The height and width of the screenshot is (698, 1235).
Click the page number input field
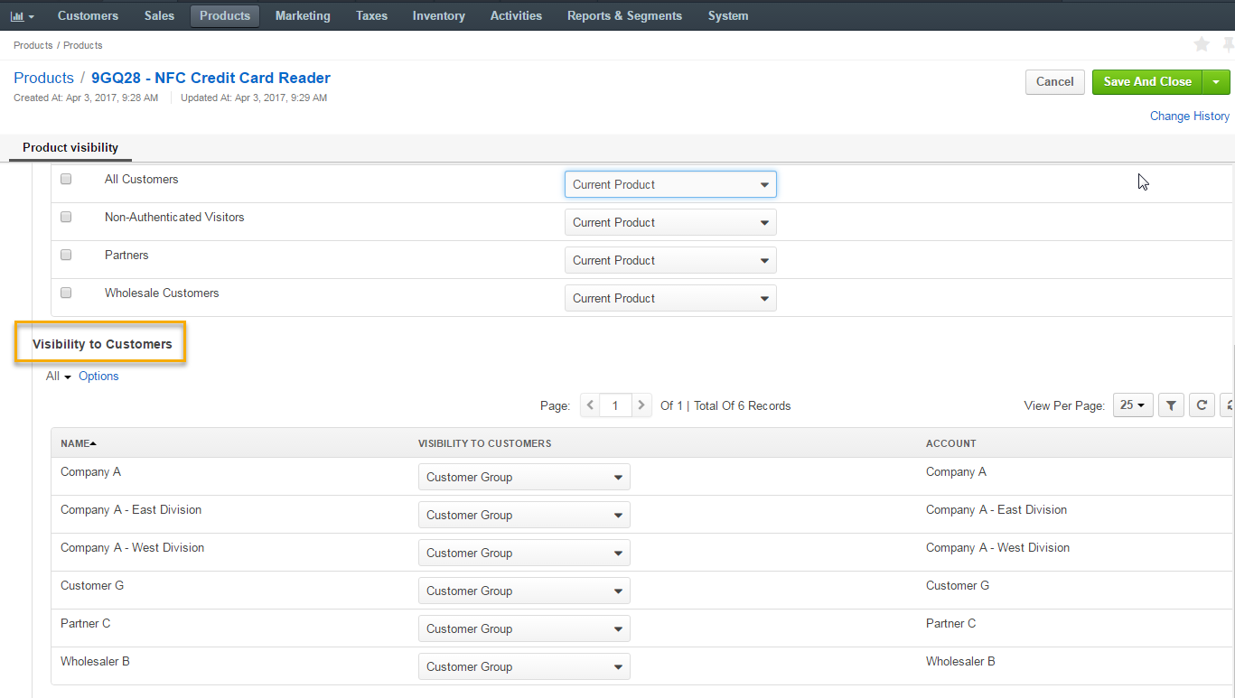615,405
